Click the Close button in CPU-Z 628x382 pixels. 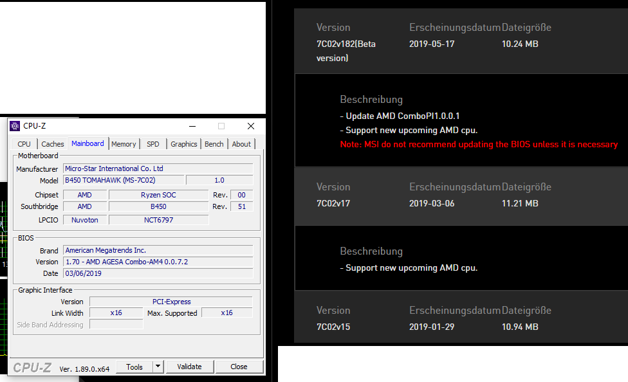coord(239,367)
